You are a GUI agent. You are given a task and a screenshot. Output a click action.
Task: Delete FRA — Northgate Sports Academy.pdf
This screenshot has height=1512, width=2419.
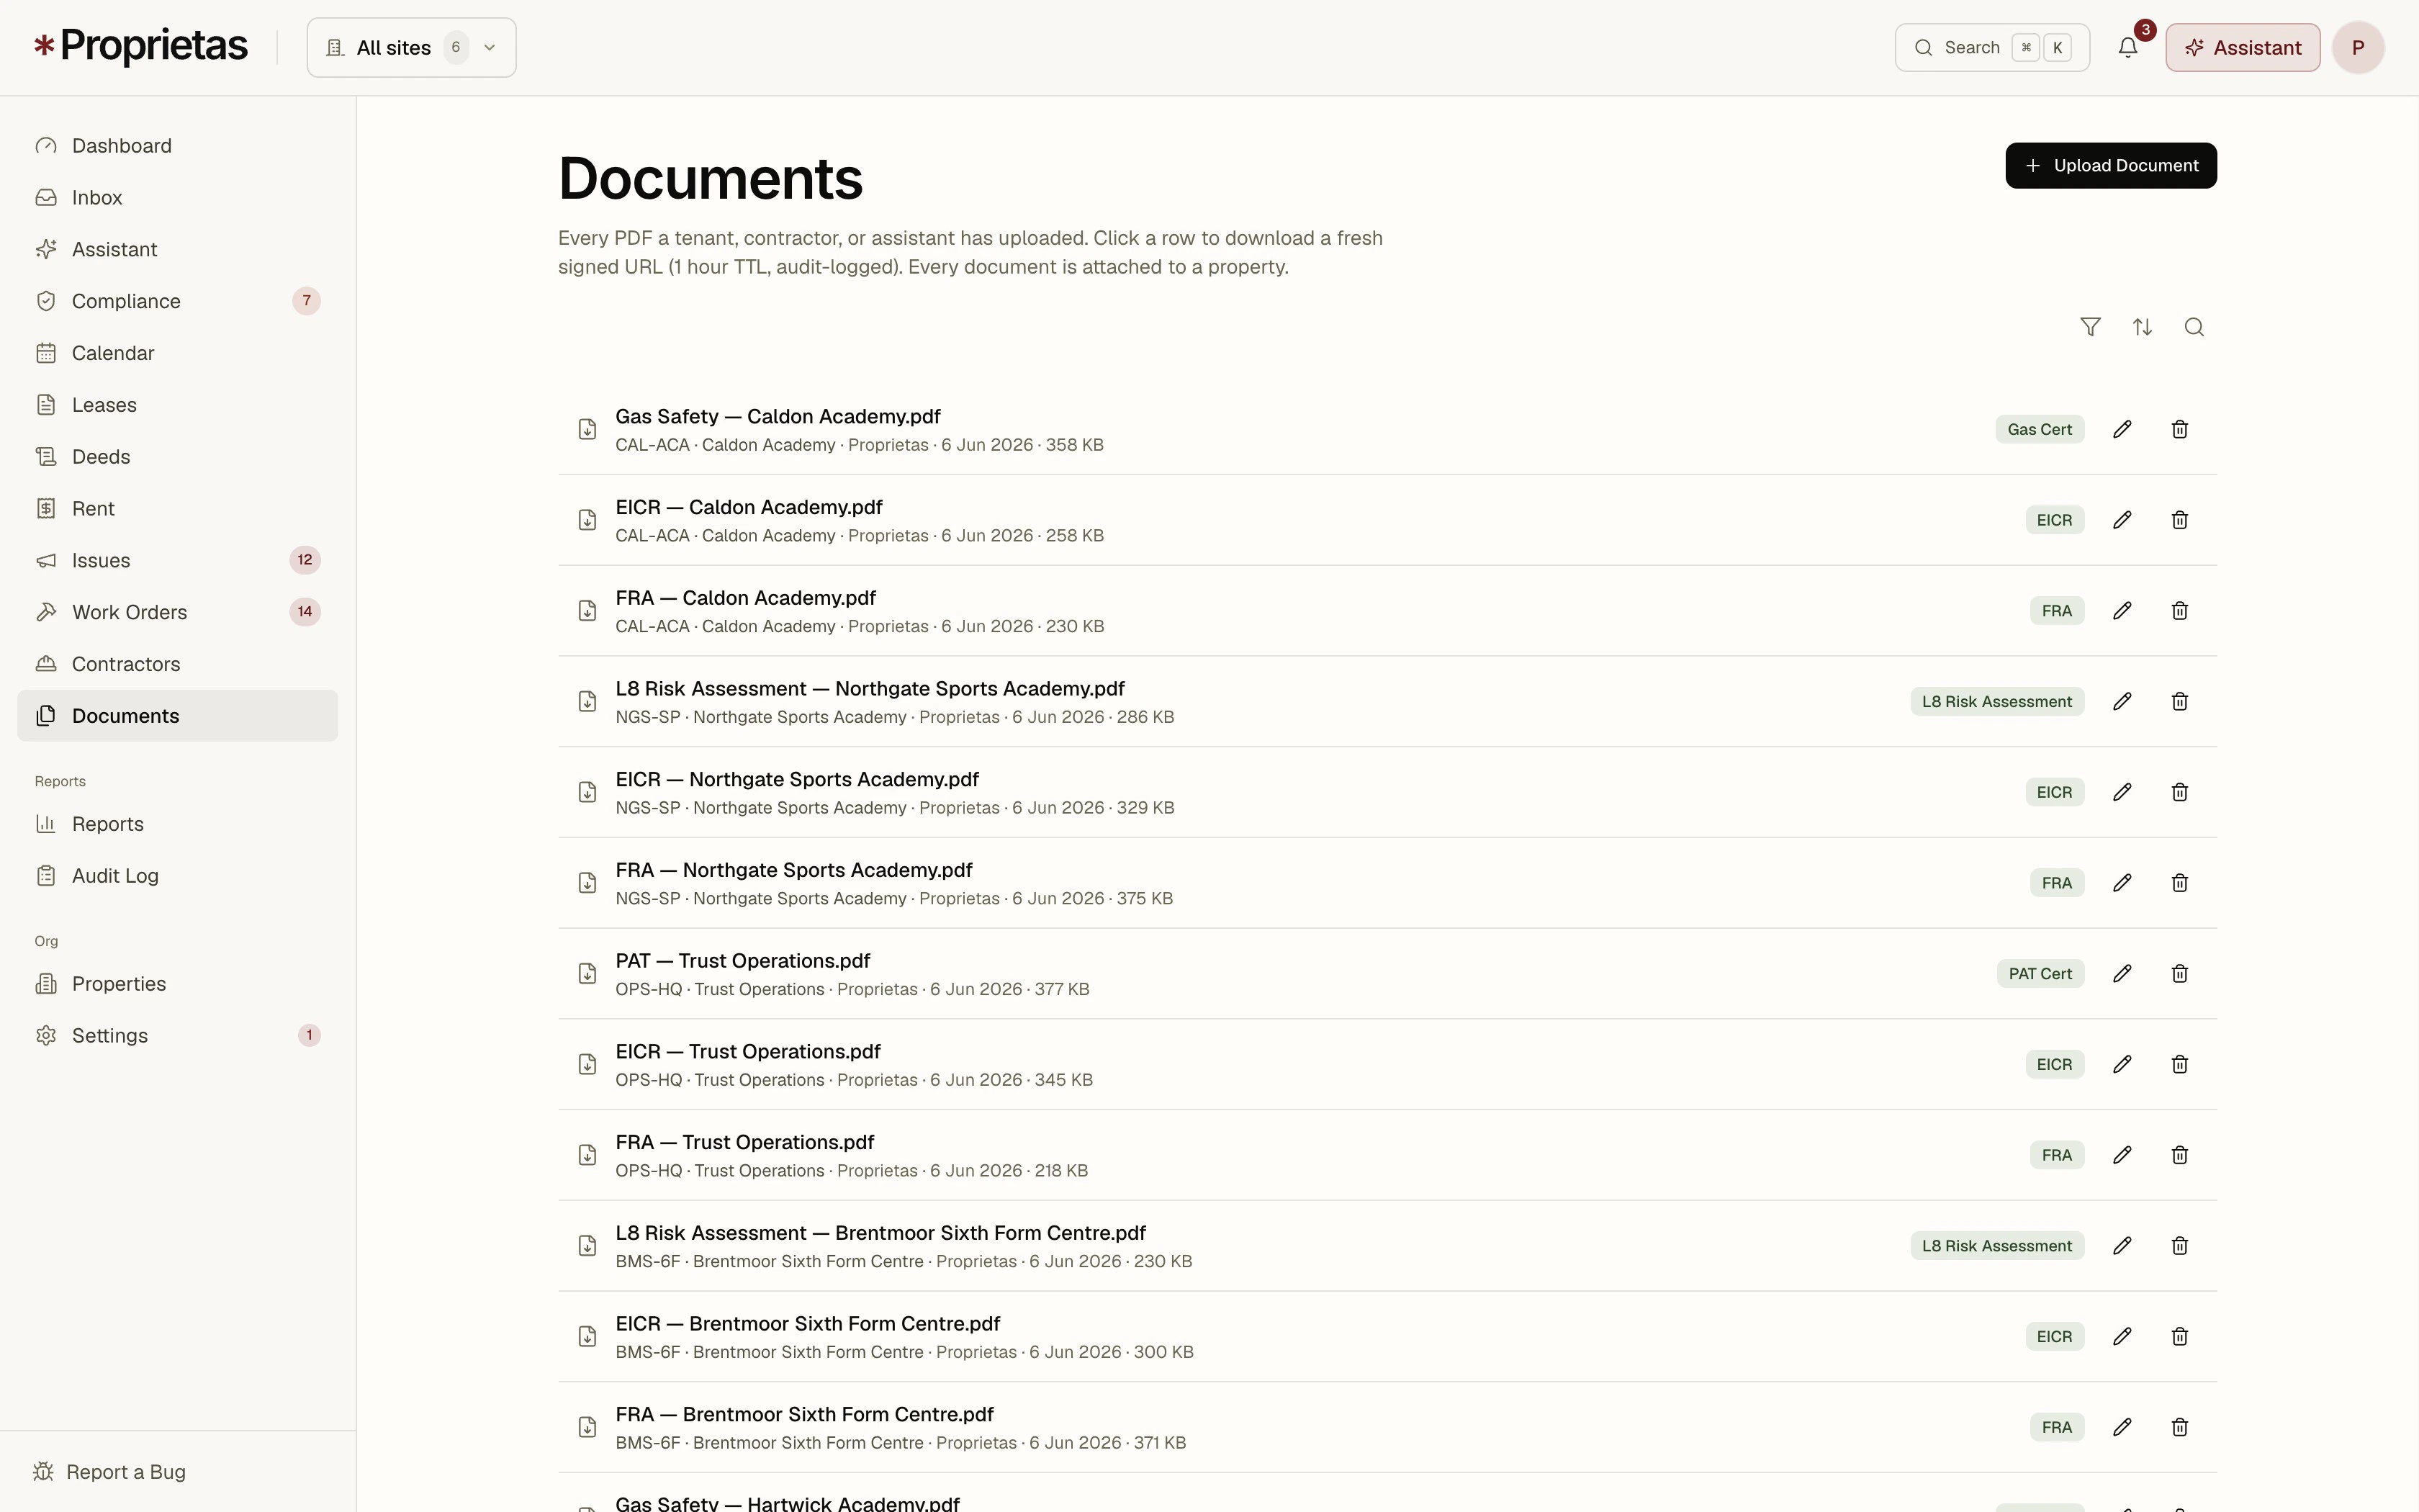(2180, 883)
